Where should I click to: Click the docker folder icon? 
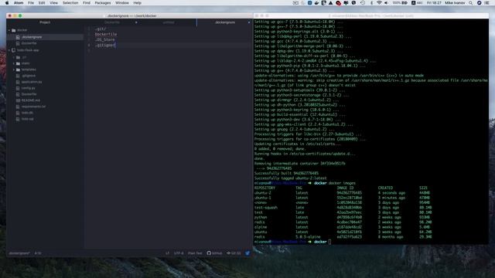point(14,30)
